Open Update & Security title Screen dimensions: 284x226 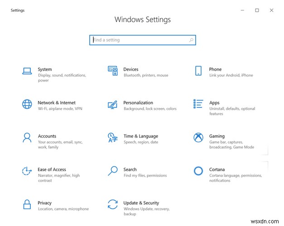[141, 203]
